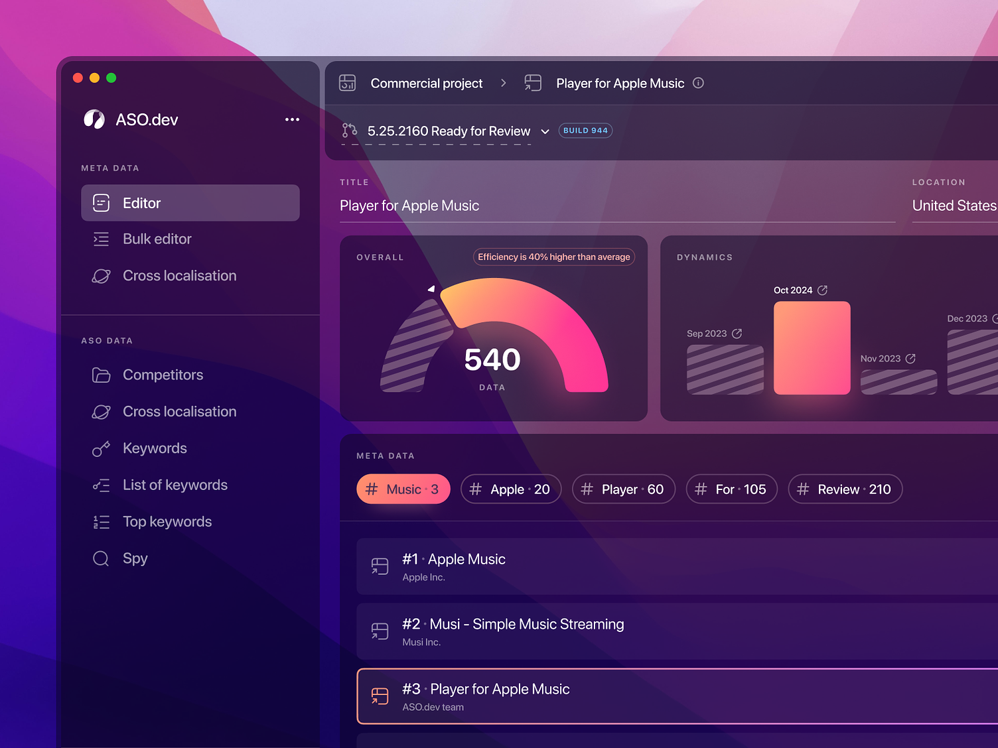Click the Competitors folder icon
Screen dimensions: 998x748
[101, 375]
